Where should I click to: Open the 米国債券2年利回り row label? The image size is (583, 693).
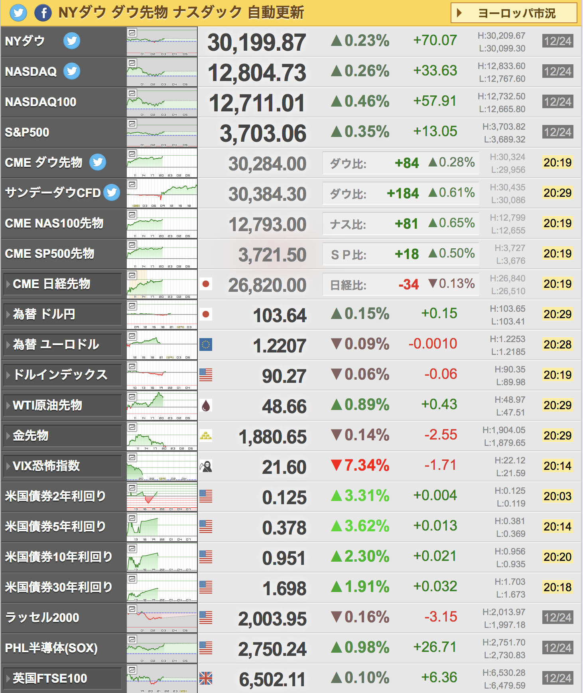pyautogui.click(x=55, y=497)
